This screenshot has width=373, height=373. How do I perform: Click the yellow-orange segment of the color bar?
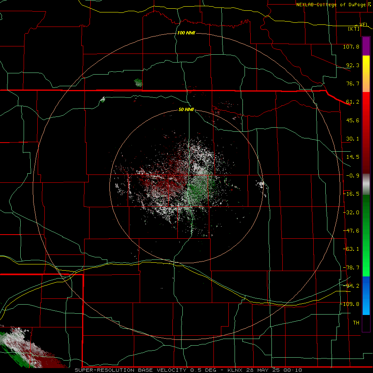click(x=366, y=74)
